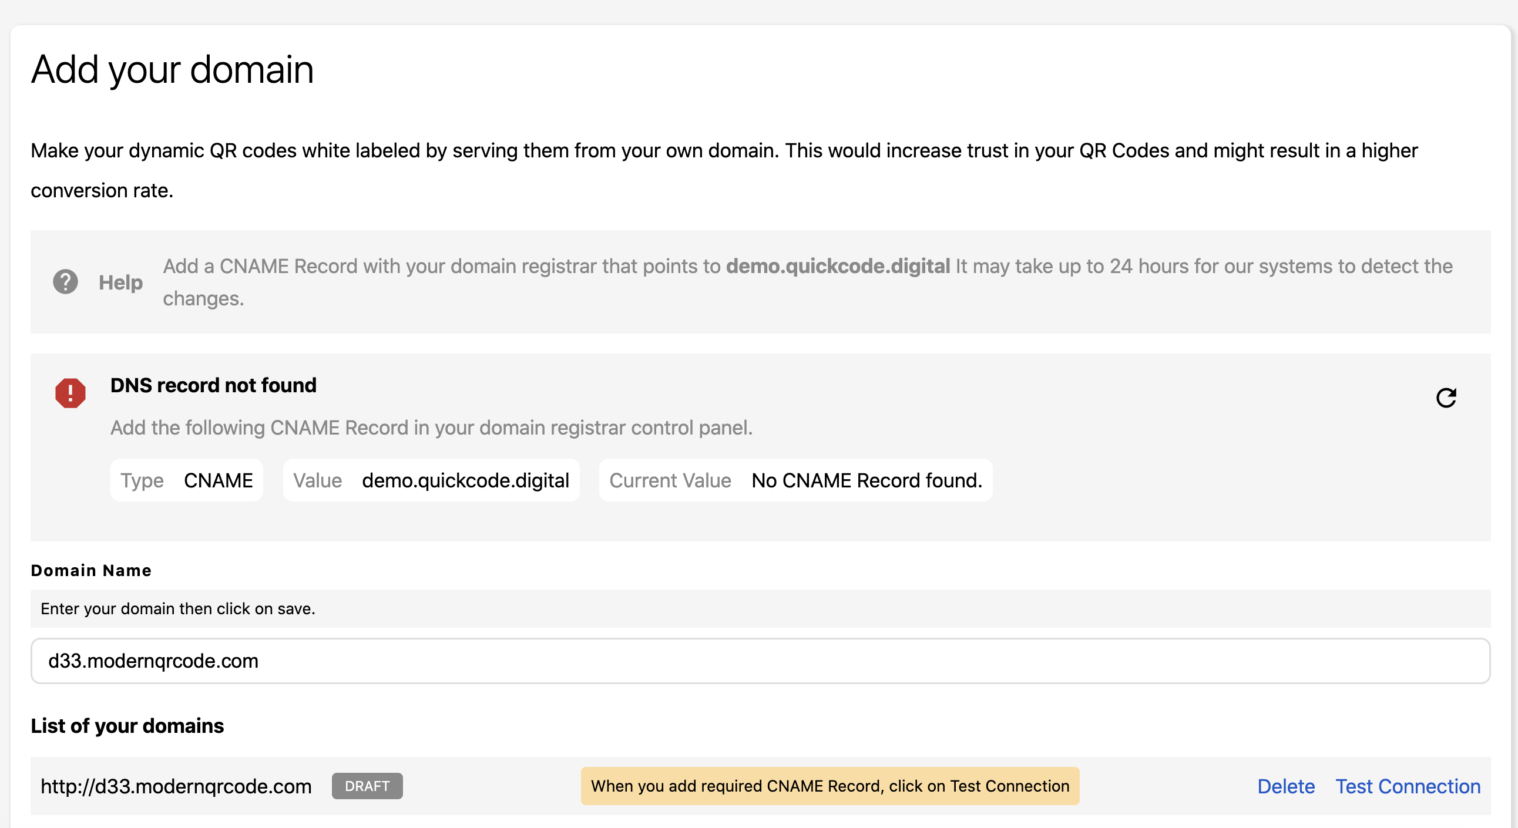Screen dimensions: 1518x828
Task: Click the DRAFT status badge
Action: tap(367, 786)
